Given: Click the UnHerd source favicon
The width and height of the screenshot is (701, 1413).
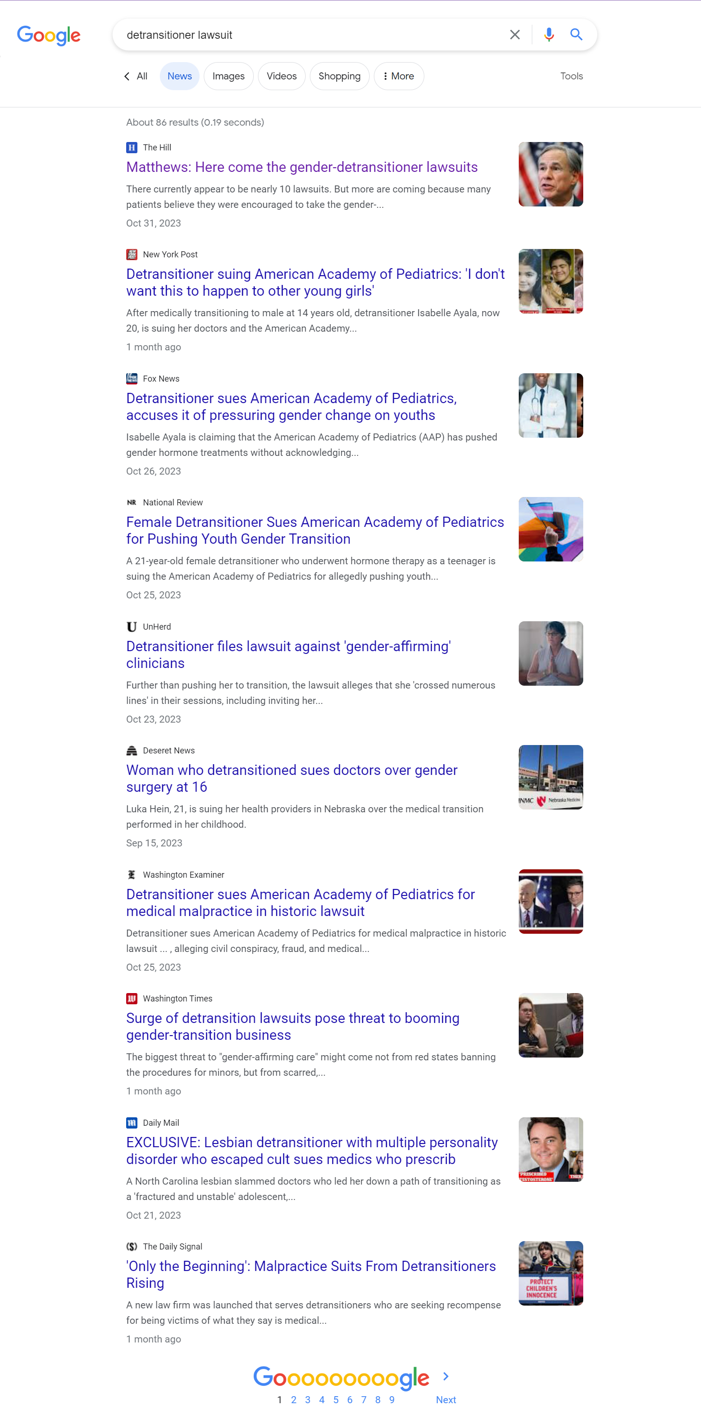Looking at the screenshot, I should [132, 626].
